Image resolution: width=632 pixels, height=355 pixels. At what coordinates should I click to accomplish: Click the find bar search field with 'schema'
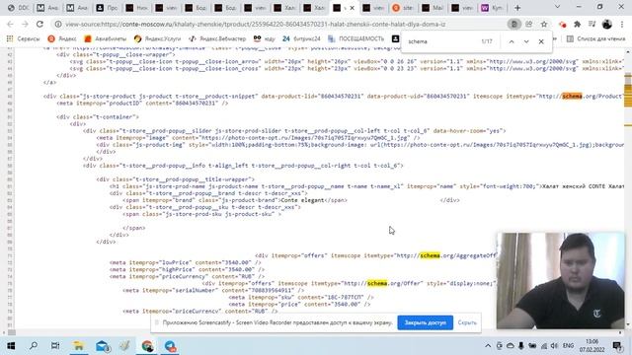pyautogui.click(x=441, y=41)
